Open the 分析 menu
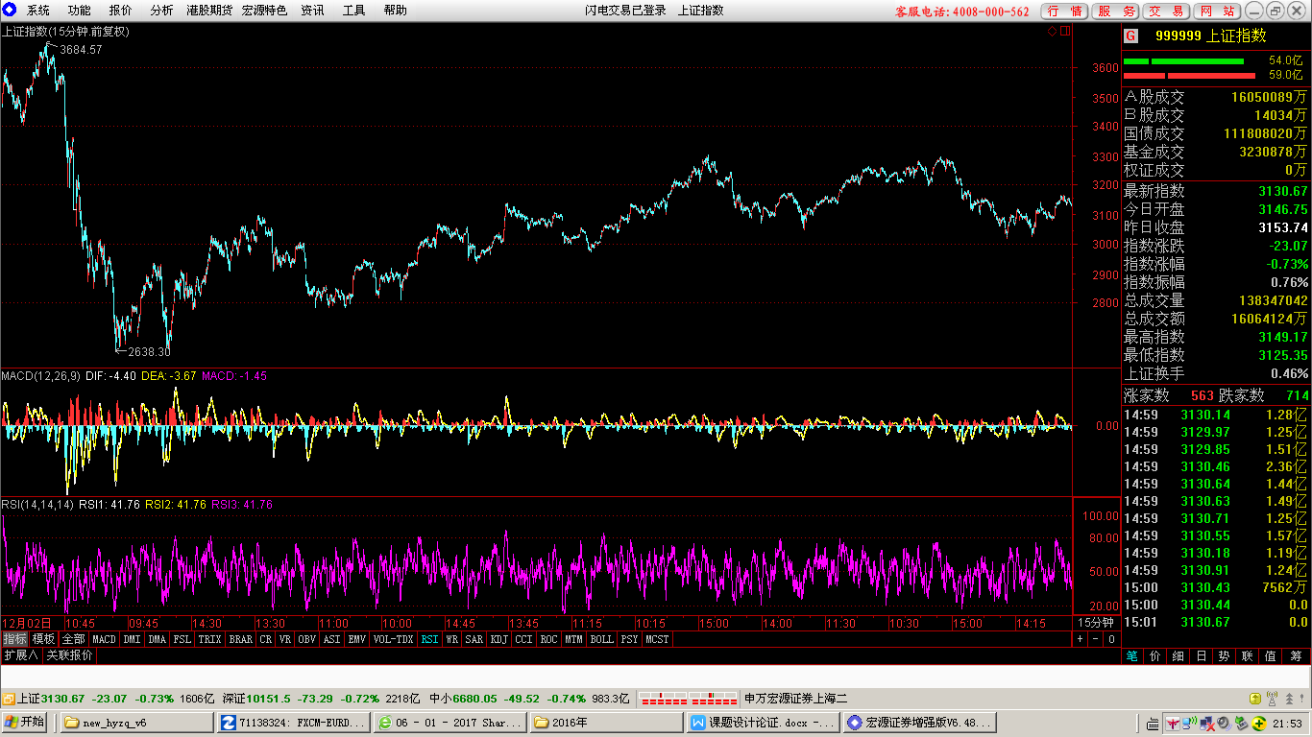This screenshot has width=1312, height=737. [x=162, y=11]
